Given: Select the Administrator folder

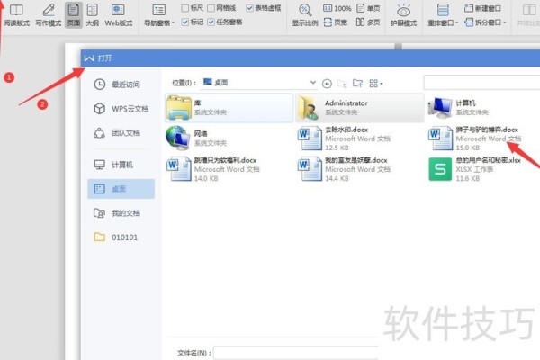Looking at the screenshot, I should click(x=360, y=108).
